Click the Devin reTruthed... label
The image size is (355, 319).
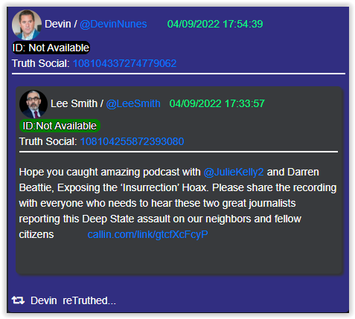coord(73,300)
